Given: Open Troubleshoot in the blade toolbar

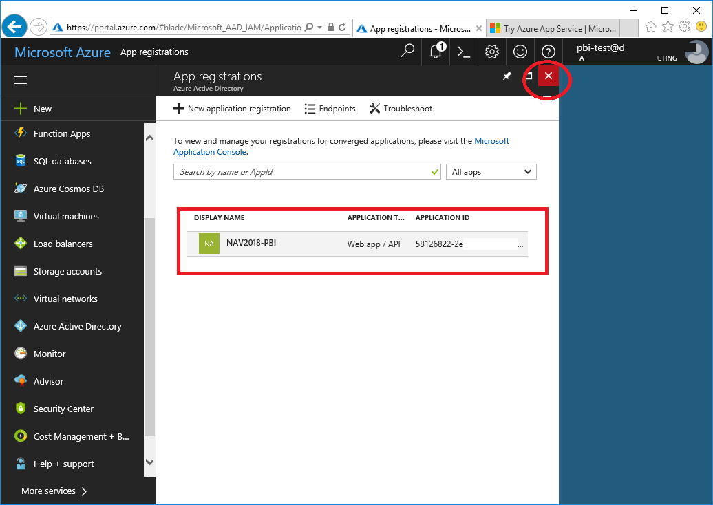Looking at the screenshot, I should click(401, 109).
